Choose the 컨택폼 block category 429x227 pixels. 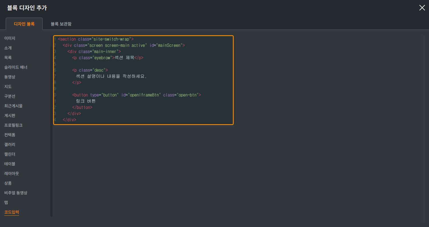click(10, 135)
